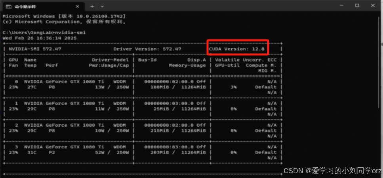Select the Command Prompt tab
Viewport: 383px width, 178px height.
coord(44,7)
